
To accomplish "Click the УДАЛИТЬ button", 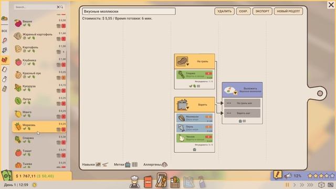I will coord(224,11).
